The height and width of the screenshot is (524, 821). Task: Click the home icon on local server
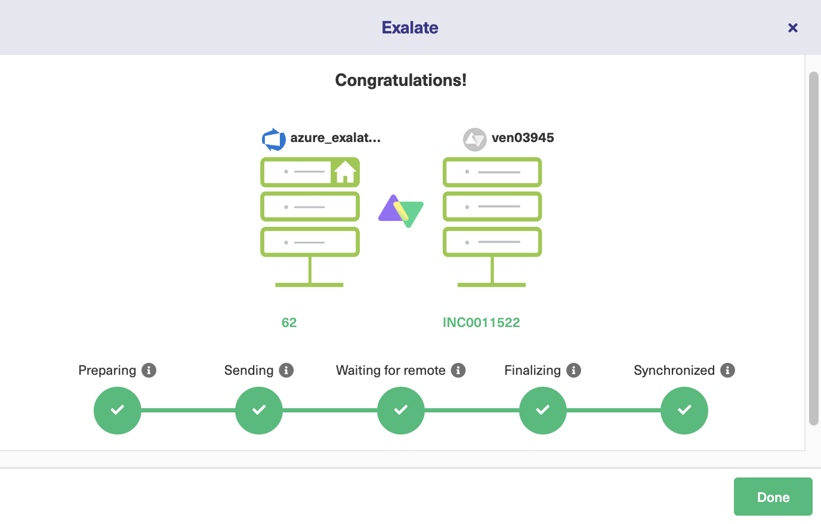[345, 172]
